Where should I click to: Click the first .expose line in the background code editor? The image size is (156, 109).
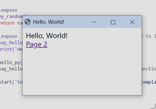[9, 10]
